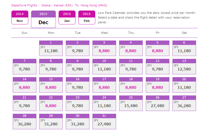Select December 7 fare JPY 9,780
208x139 pixels.
(24, 67)
